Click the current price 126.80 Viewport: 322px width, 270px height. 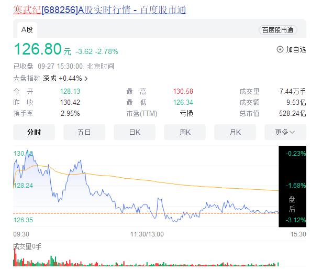(38, 49)
